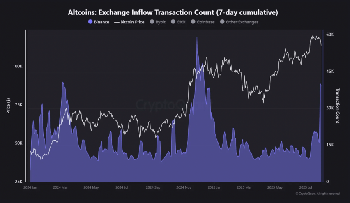Show the Other Exchanges series label
The height and width of the screenshot is (203, 350).
tap(242, 22)
